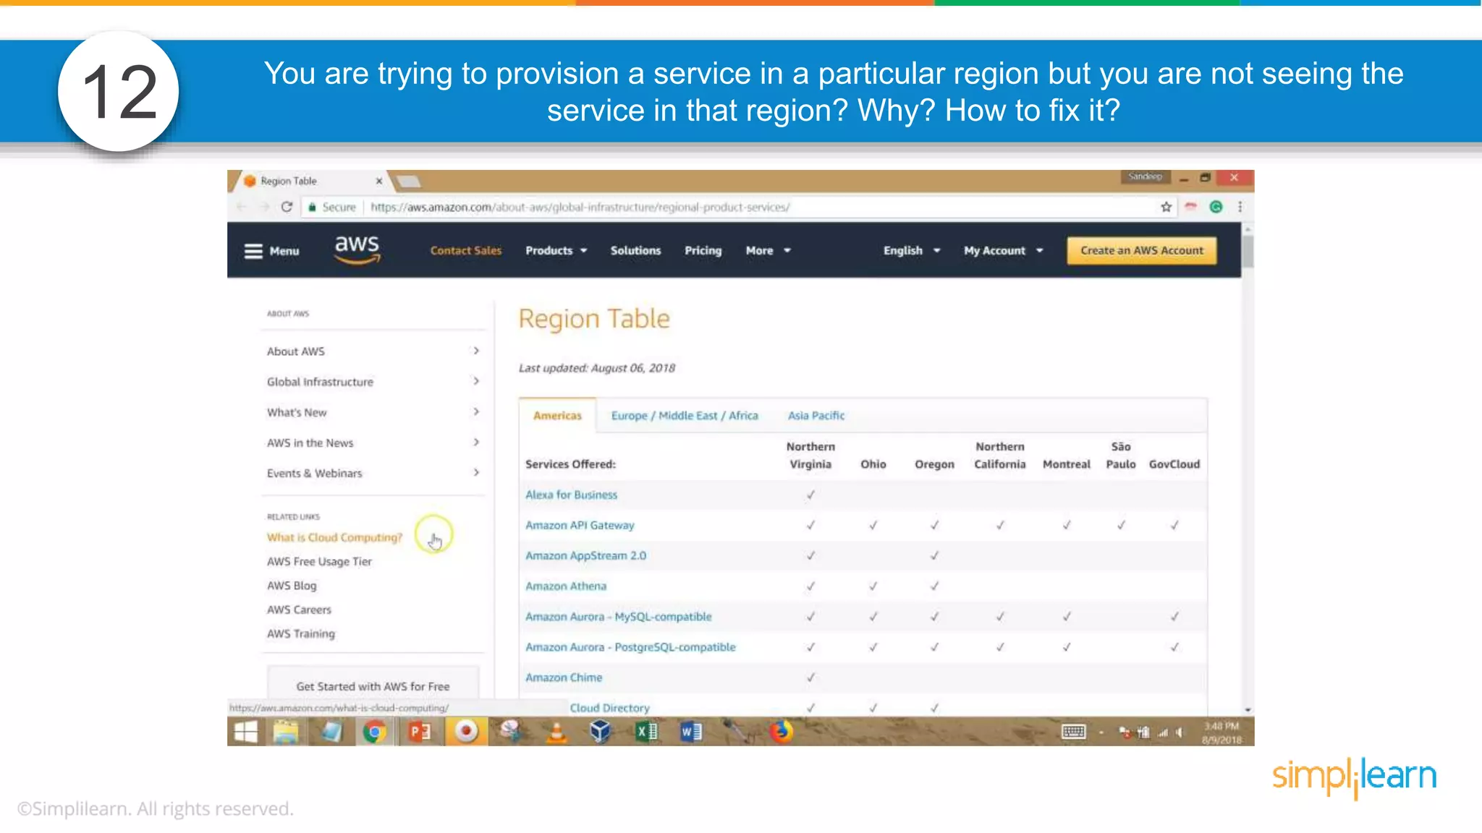Click the taskbar clock showing 3:48 PM
Viewport: 1482px width, 833px height.
1221,732
